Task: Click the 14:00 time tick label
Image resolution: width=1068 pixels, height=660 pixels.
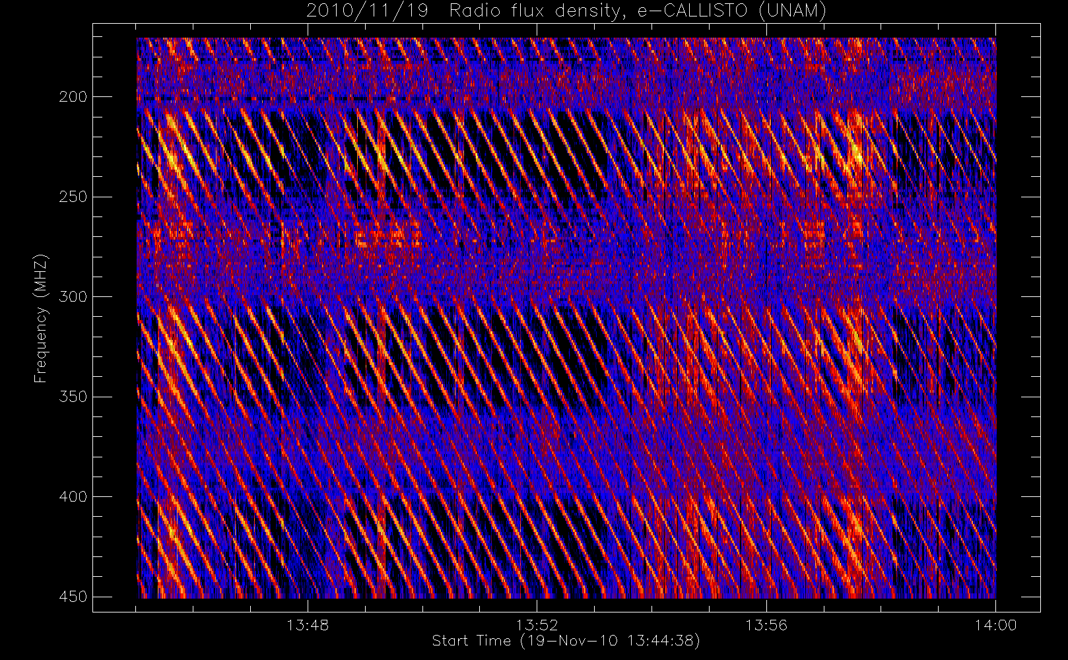Action: point(995,625)
